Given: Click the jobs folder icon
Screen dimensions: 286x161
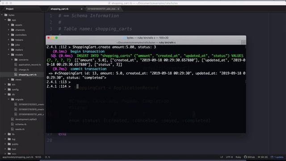Looking at the screenshot, I should tap(13, 45).
